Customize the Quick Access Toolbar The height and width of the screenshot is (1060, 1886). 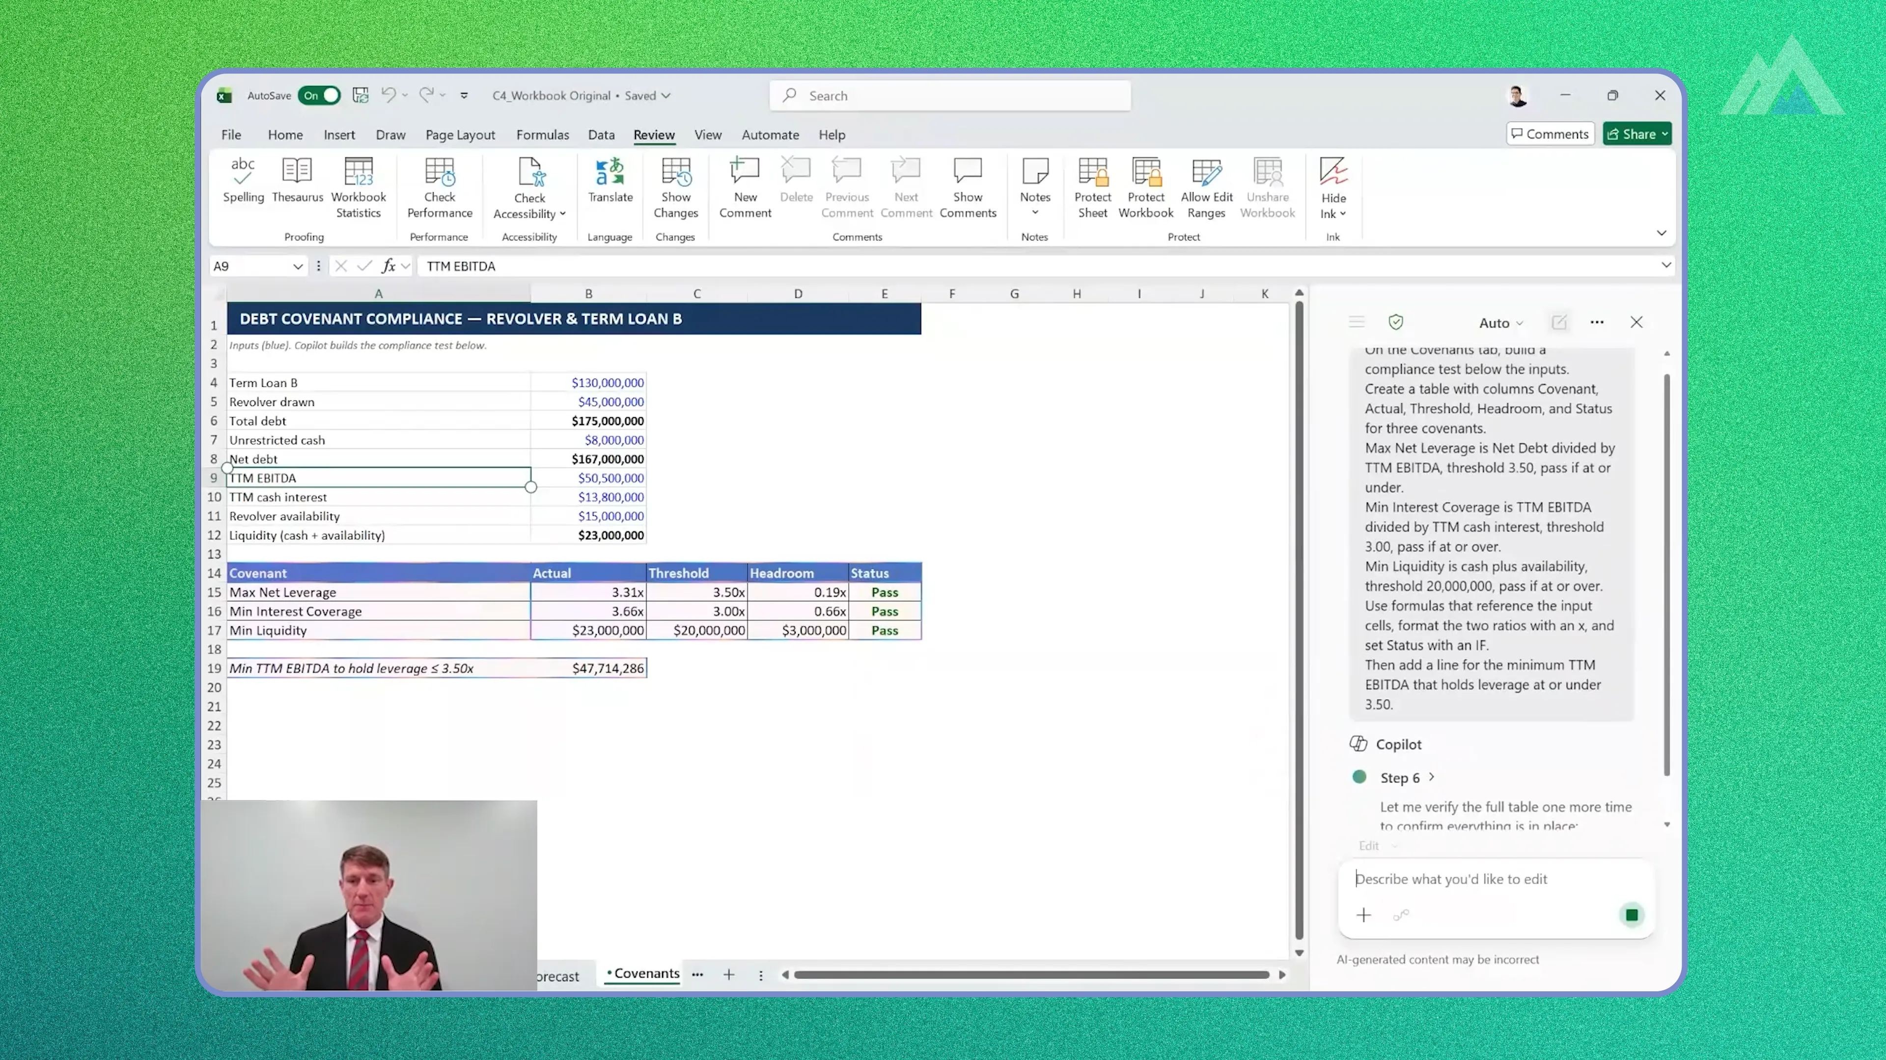[464, 96]
